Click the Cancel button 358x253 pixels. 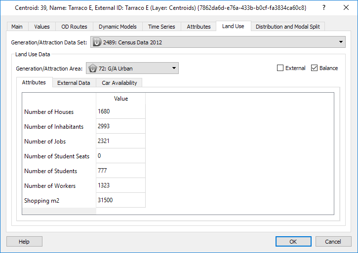[x=333, y=241]
